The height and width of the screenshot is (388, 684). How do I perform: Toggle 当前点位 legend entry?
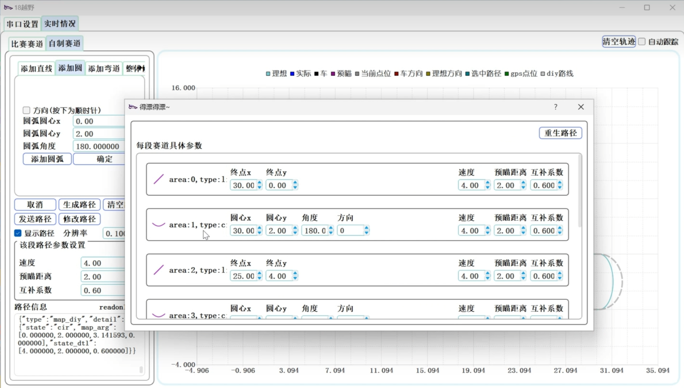(x=372, y=74)
